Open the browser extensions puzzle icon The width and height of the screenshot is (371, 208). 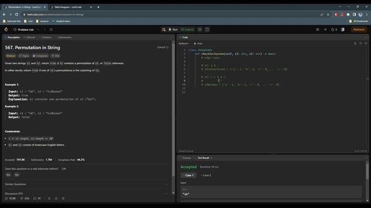[348, 14]
